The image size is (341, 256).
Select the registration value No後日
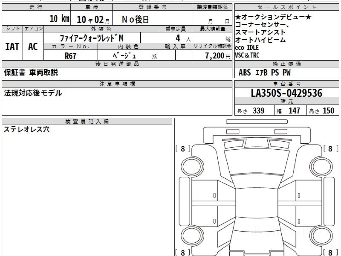[135, 19]
